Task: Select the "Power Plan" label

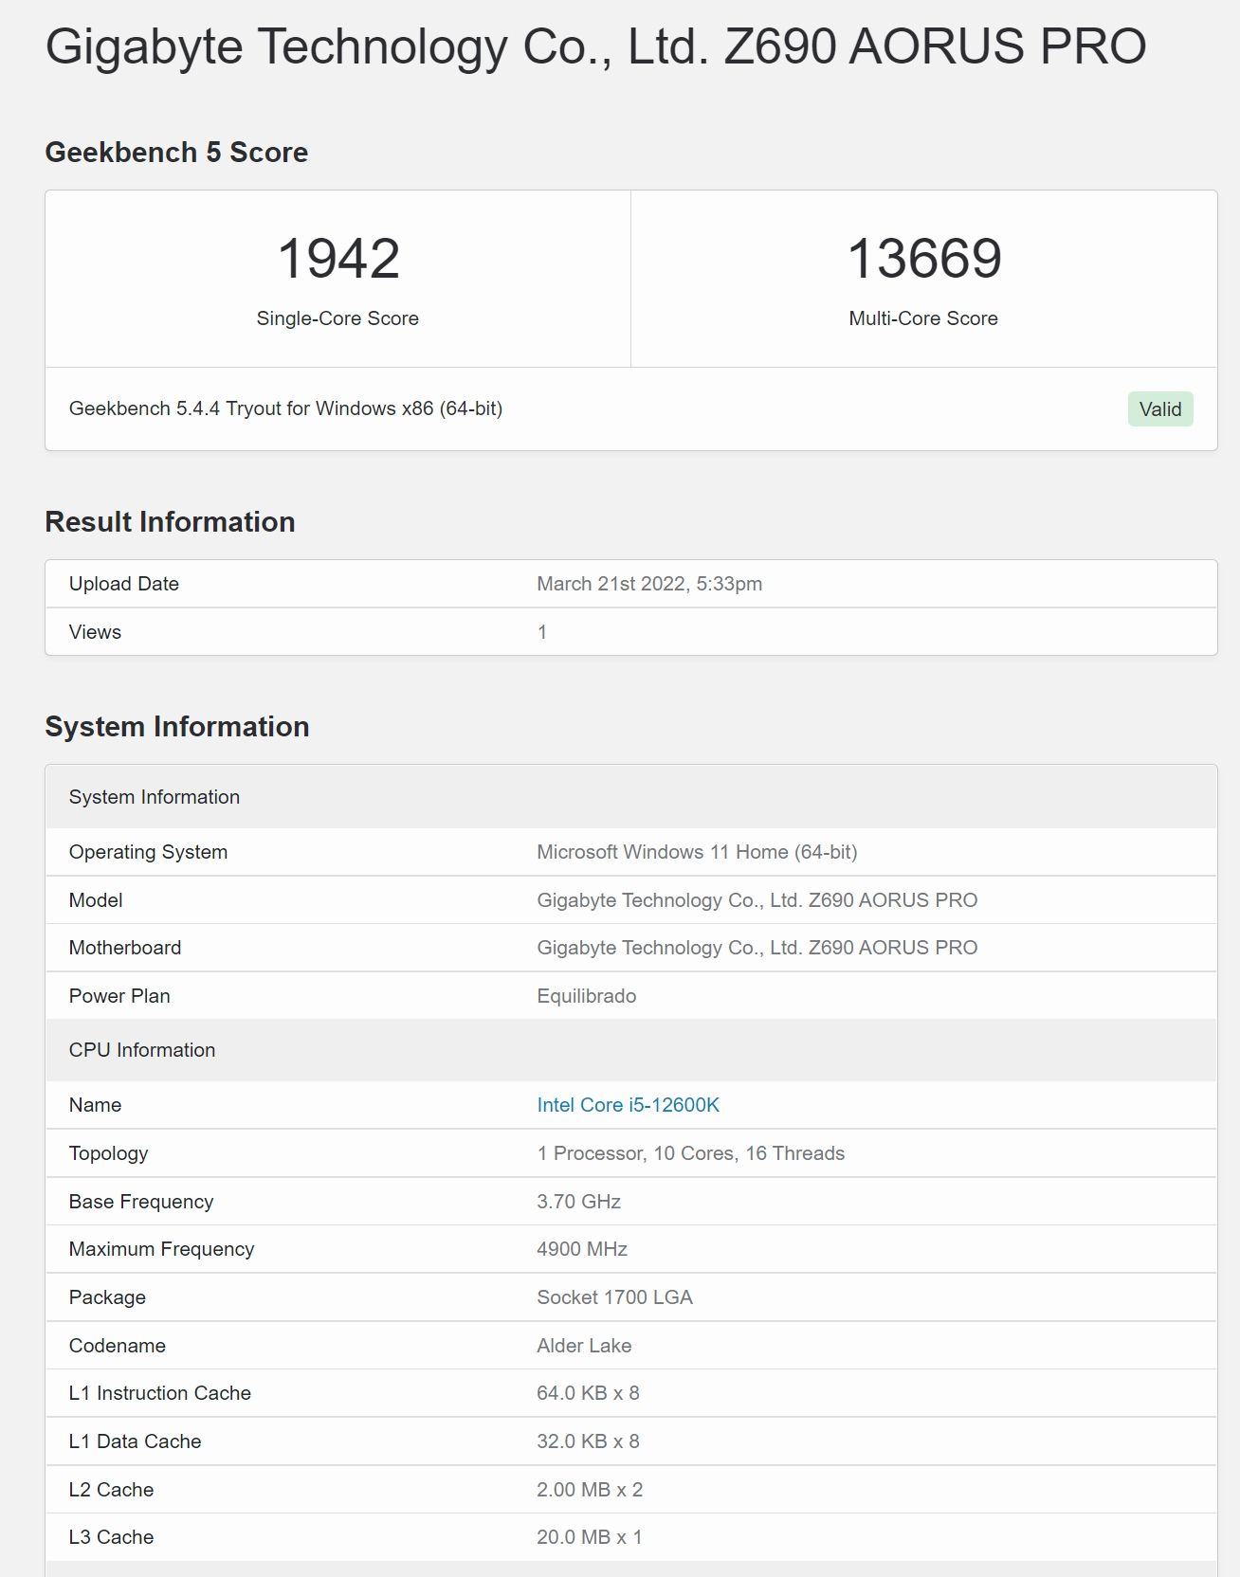Action: coord(119,996)
